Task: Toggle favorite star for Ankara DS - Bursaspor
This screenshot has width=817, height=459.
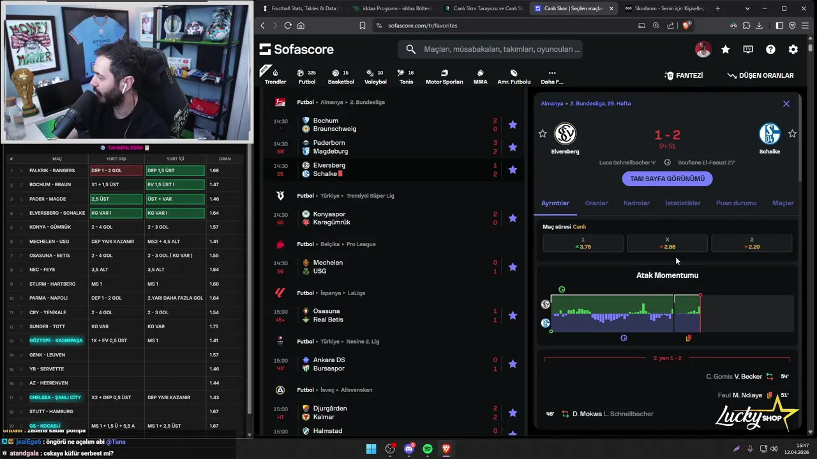Action: click(x=513, y=364)
